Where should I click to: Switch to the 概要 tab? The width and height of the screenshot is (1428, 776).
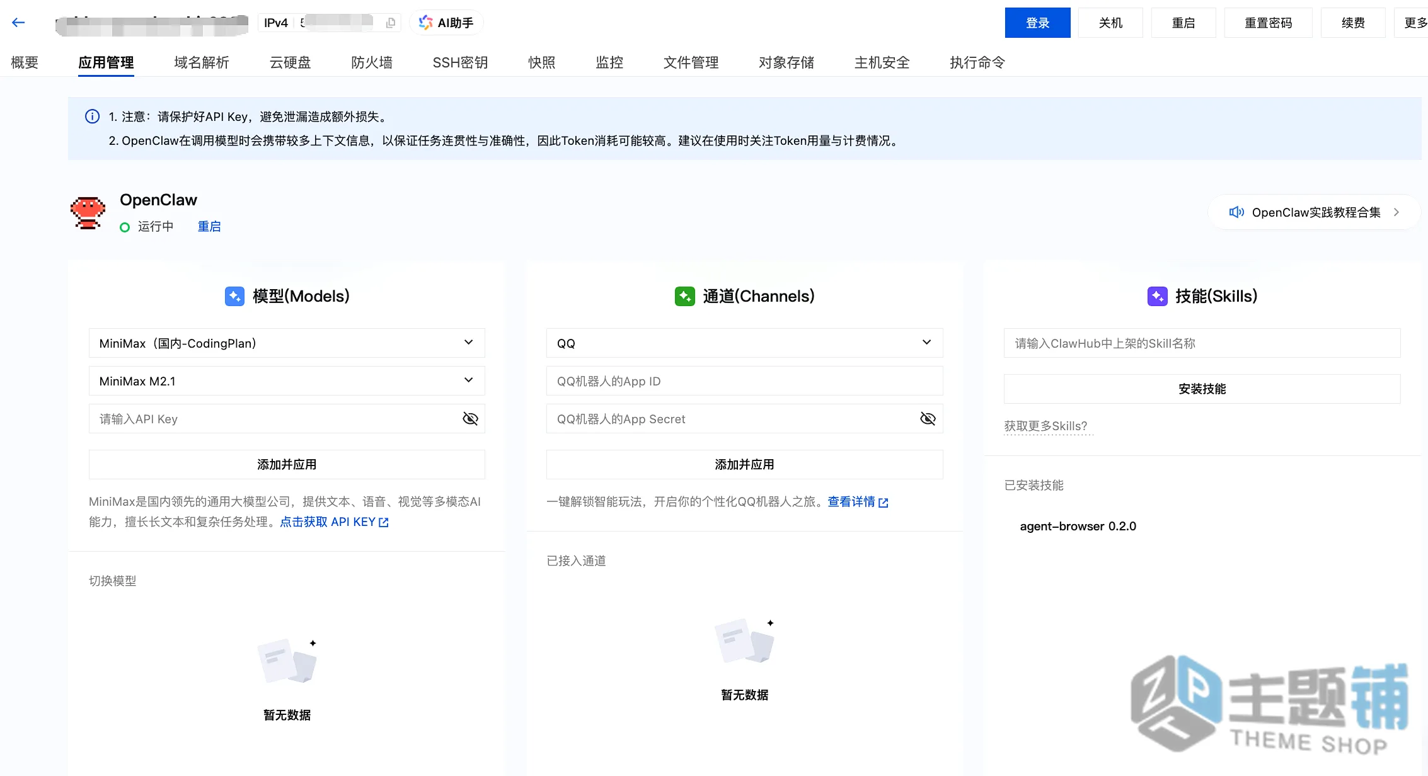tap(25, 62)
